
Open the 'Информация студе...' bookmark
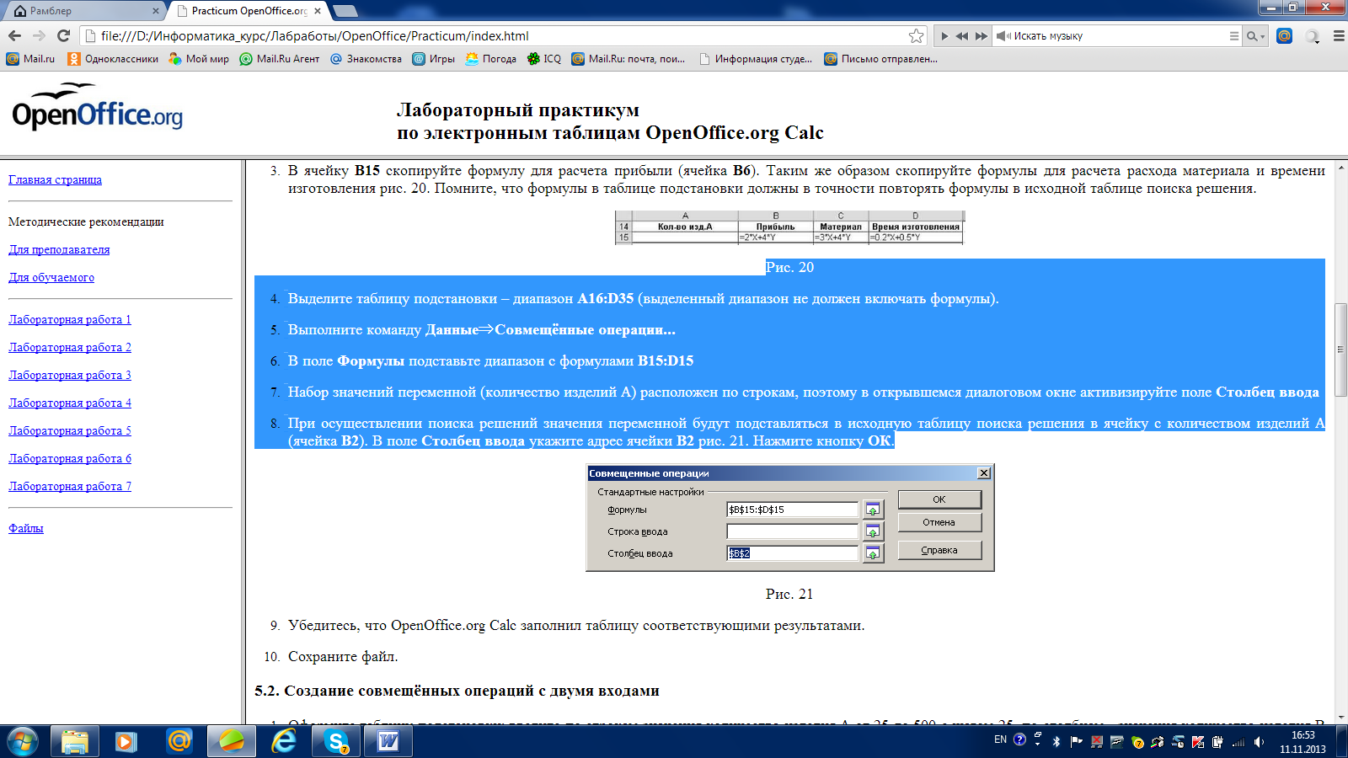pyautogui.click(x=755, y=59)
